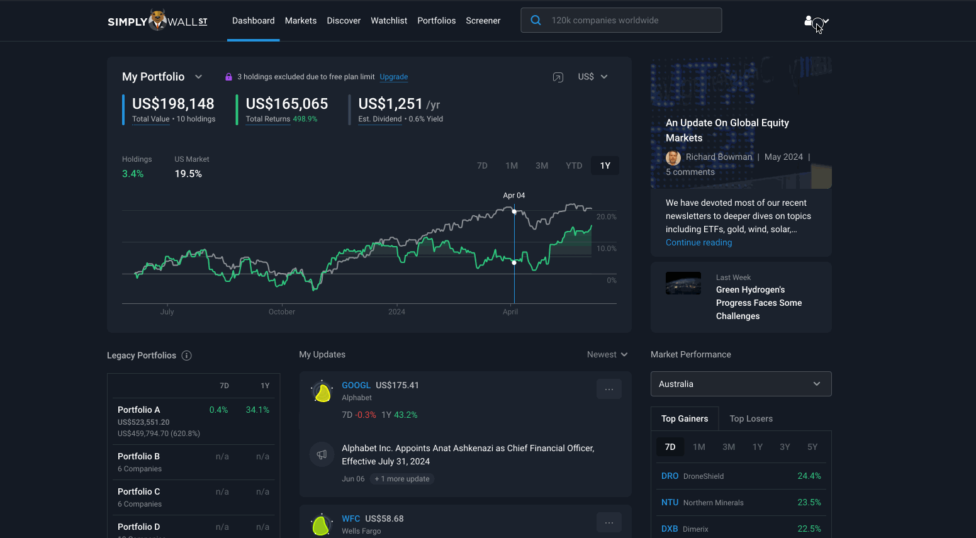Open Portfolio D row
Image resolution: width=976 pixels, height=538 pixels.
pyautogui.click(x=194, y=527)
